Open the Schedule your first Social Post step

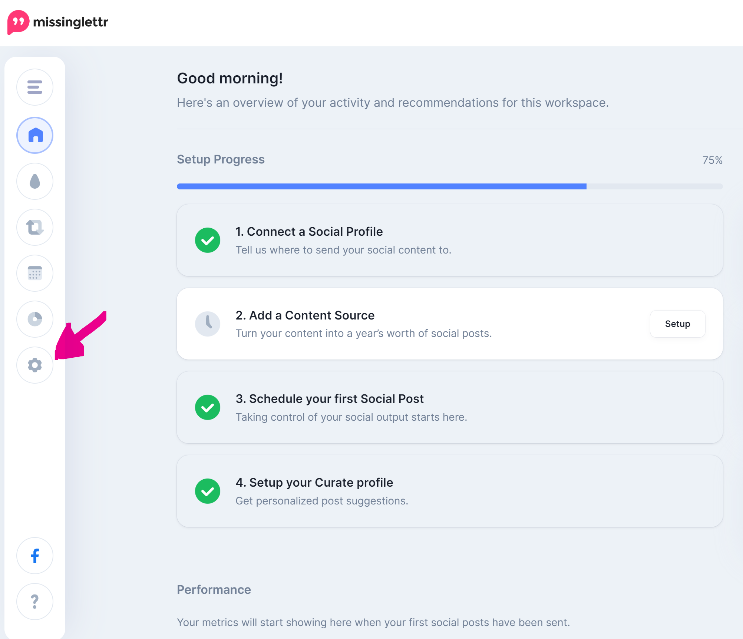[x=450, y=407]
